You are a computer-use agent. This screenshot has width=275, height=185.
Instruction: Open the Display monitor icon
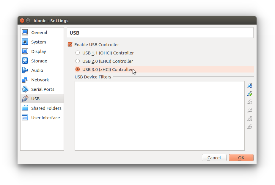[25, 52]
